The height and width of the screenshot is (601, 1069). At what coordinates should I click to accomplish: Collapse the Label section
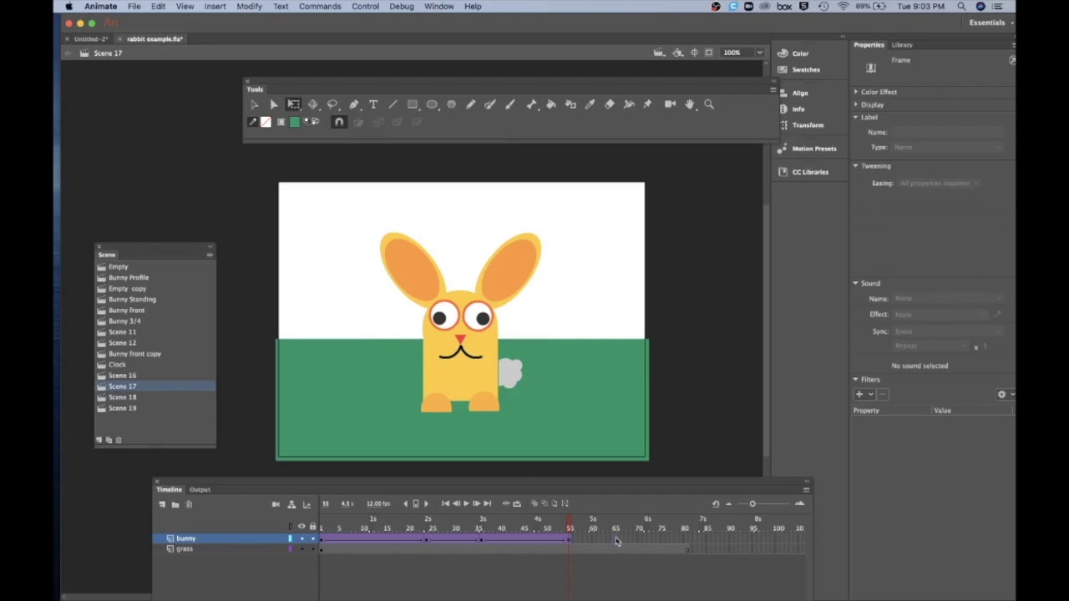tap(855, 117)
